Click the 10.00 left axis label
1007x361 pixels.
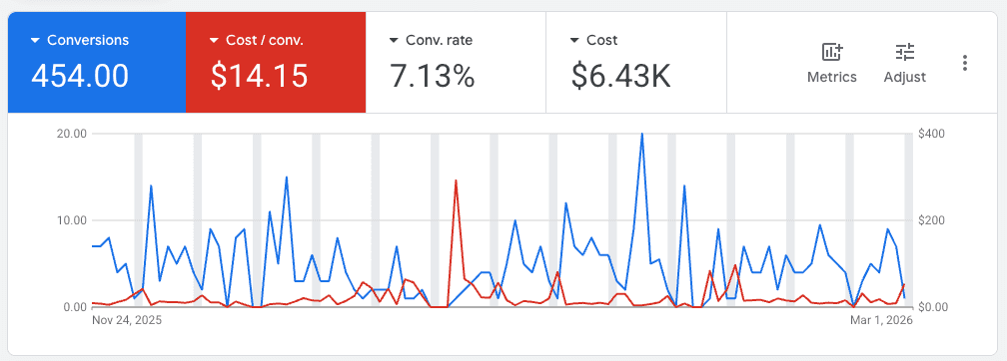click(73, 220)
